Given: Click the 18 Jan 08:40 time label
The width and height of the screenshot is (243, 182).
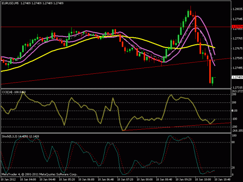Looking at the screenshot, I should (x=164, y=180).
